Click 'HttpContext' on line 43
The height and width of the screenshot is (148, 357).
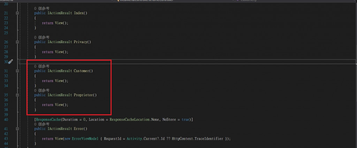[182, 139]
